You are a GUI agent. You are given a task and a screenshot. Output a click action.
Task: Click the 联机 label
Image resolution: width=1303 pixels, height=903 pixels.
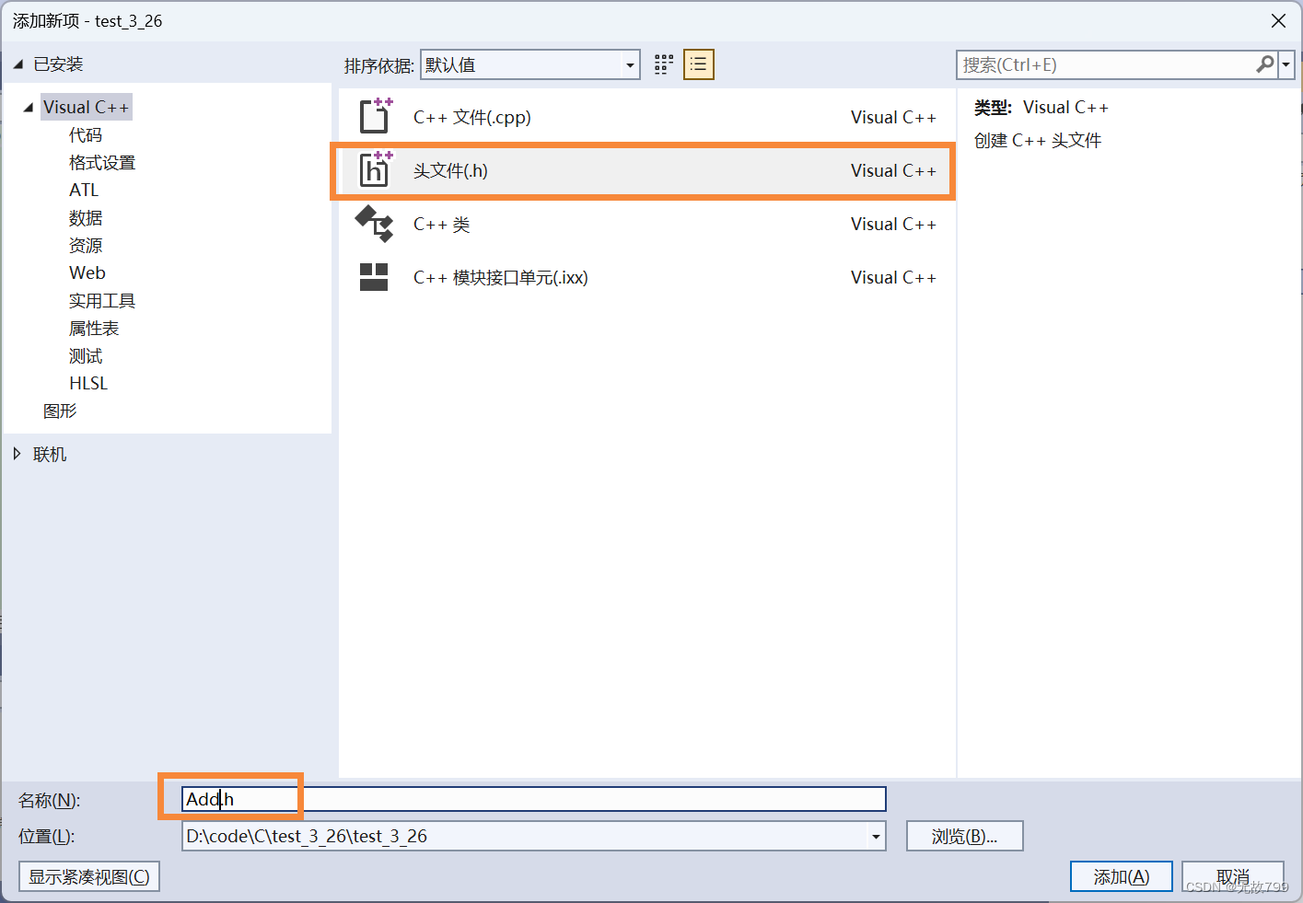tap(50, 454)
